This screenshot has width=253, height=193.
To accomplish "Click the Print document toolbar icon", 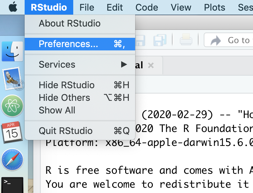I will tap(186, 40).
